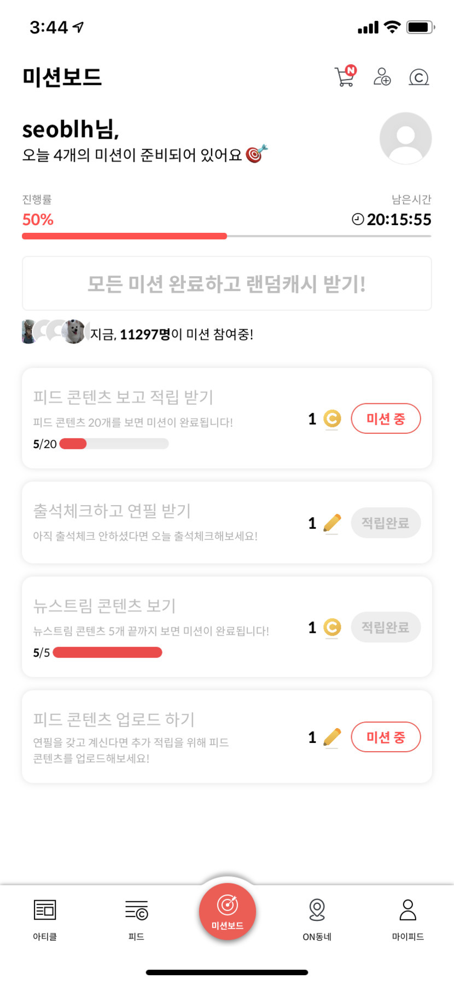Tap 적립완료 on newstream content mission
Image resolution: width=454 pixels, height=984 pixels.
386,627
